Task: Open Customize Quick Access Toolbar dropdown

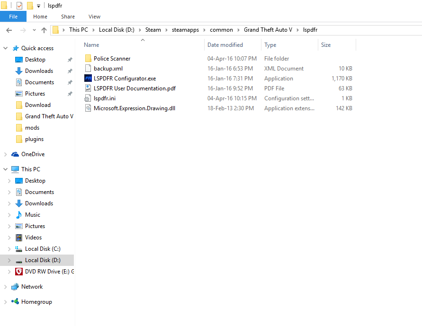Action: 38,6
